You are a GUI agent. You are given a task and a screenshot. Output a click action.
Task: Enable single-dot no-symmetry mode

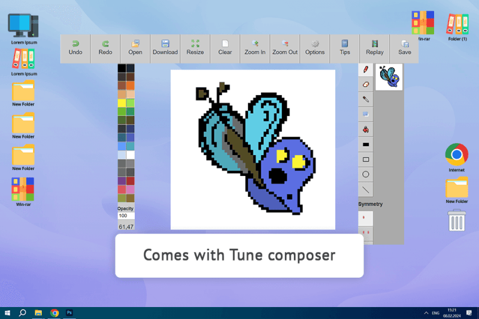click(366, 218)
